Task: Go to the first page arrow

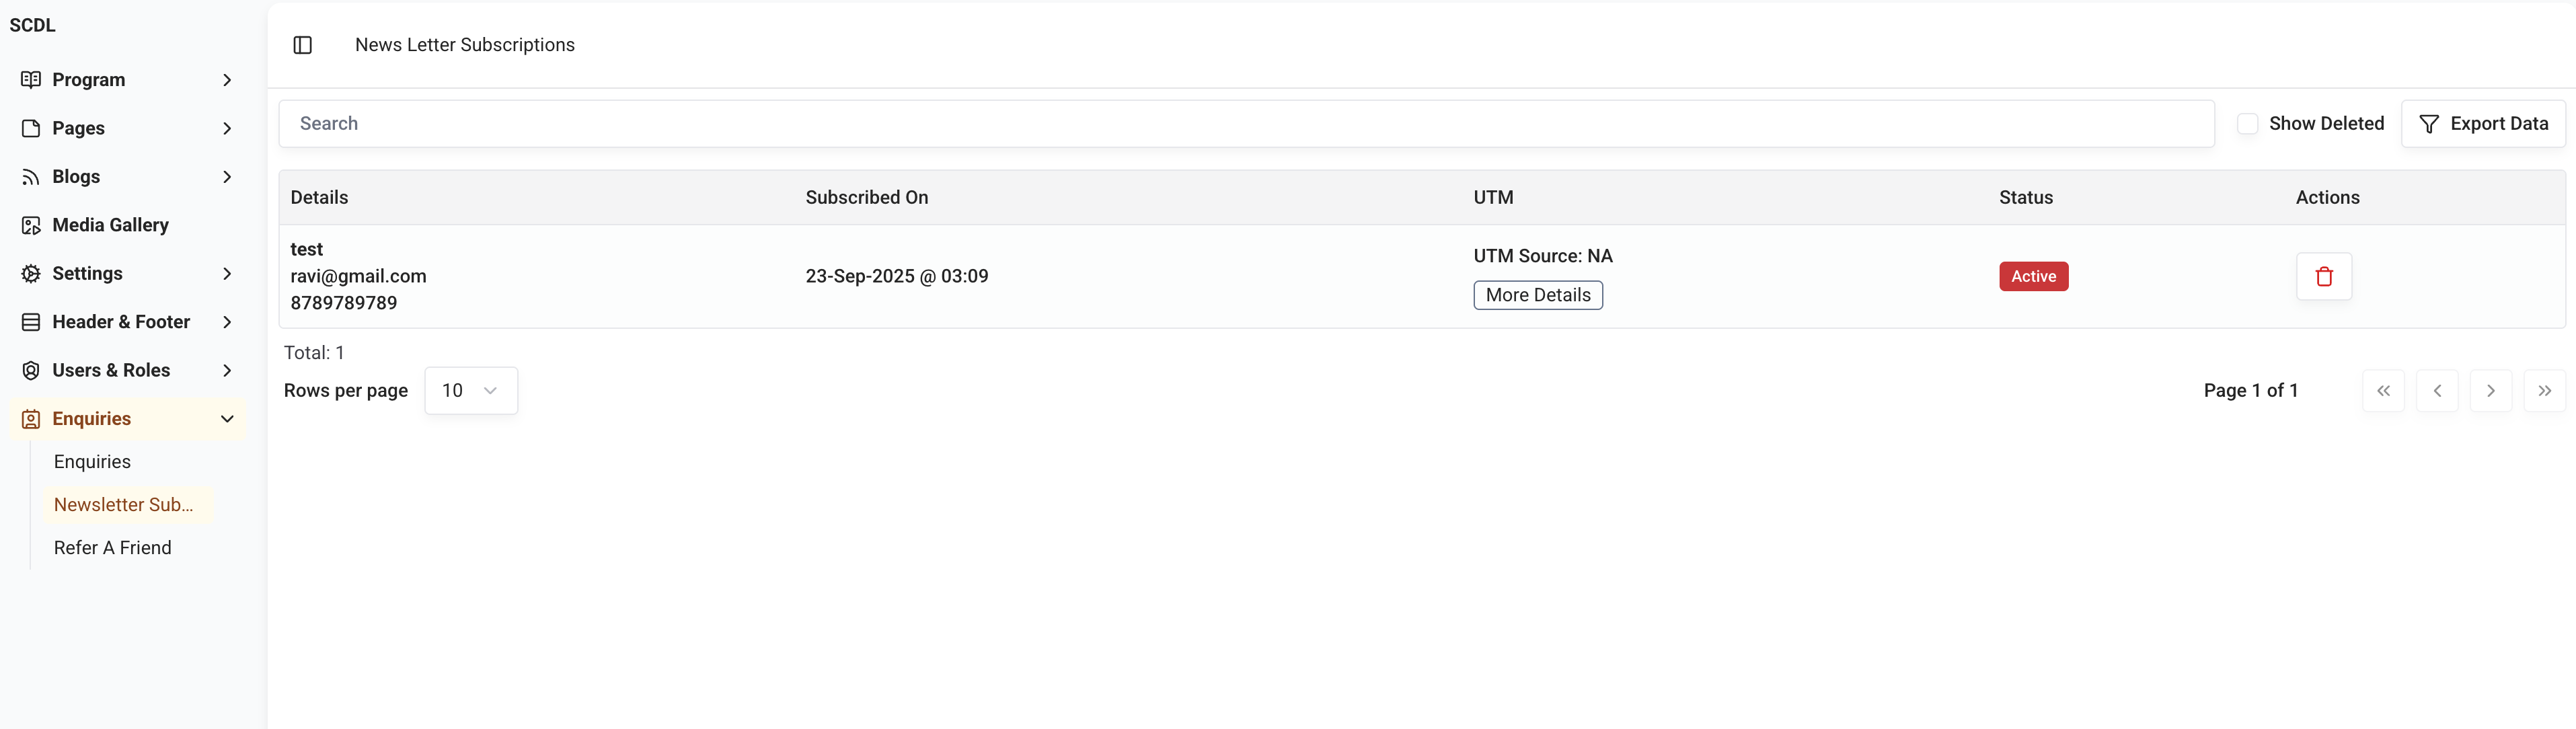Action: (x=2383, y=391)
